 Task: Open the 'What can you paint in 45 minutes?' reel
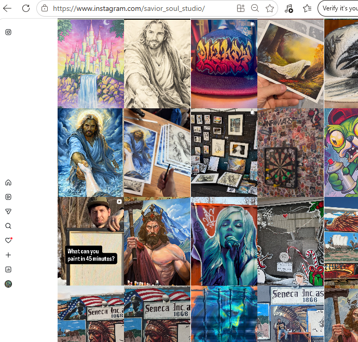[x=91, y=241]
